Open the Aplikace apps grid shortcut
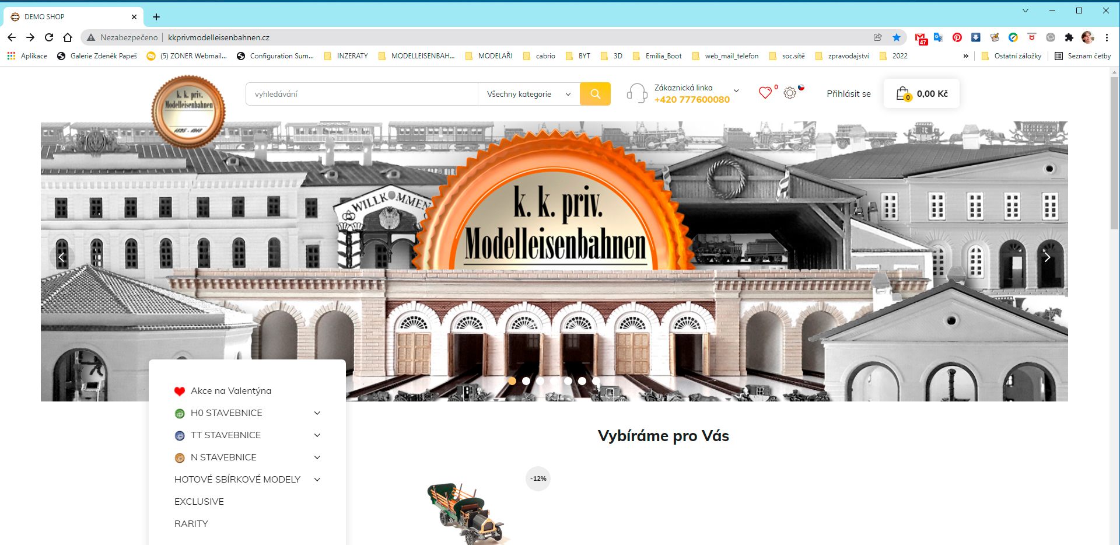 coord(27,56)
